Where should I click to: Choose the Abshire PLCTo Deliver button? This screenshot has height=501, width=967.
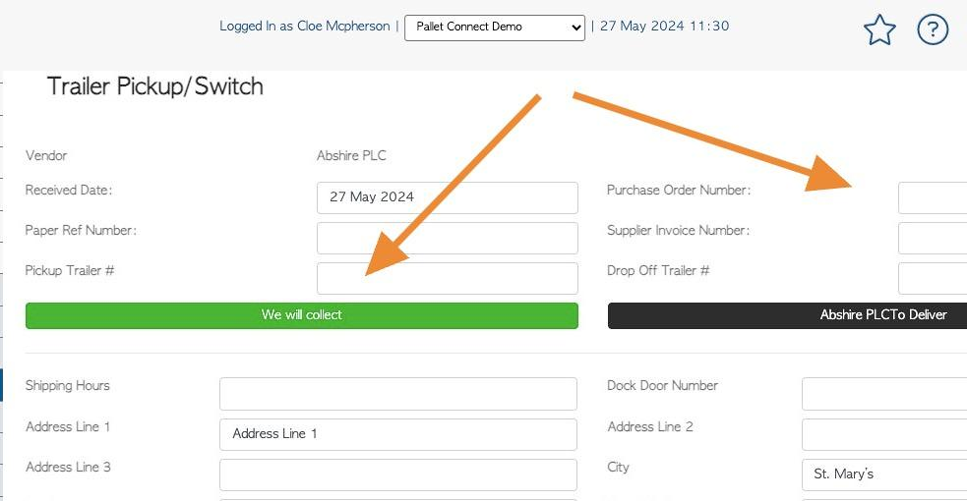click(787, 315)
